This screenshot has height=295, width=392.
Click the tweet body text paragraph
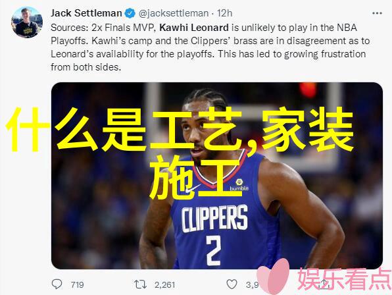(210, 47)
